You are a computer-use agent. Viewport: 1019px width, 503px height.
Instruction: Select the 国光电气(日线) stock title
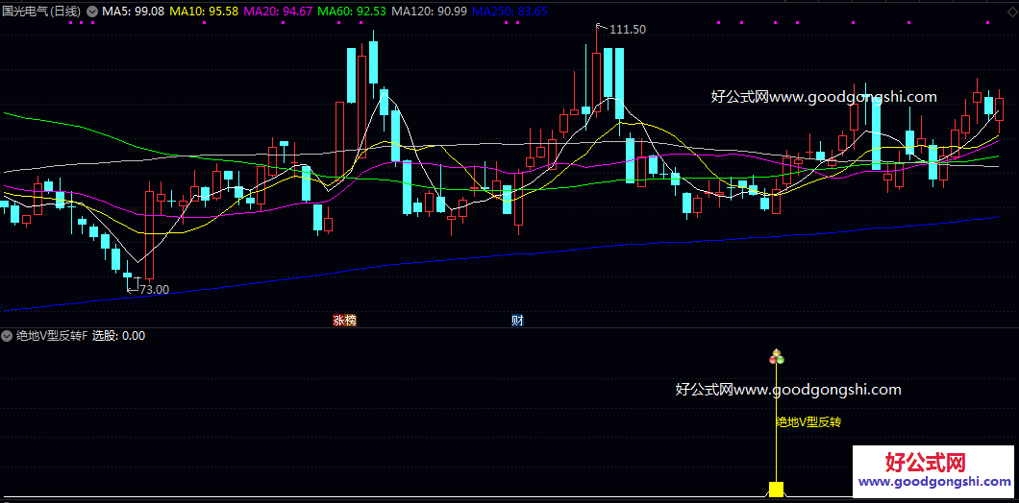pyautogui.click(x=41, y=11)
